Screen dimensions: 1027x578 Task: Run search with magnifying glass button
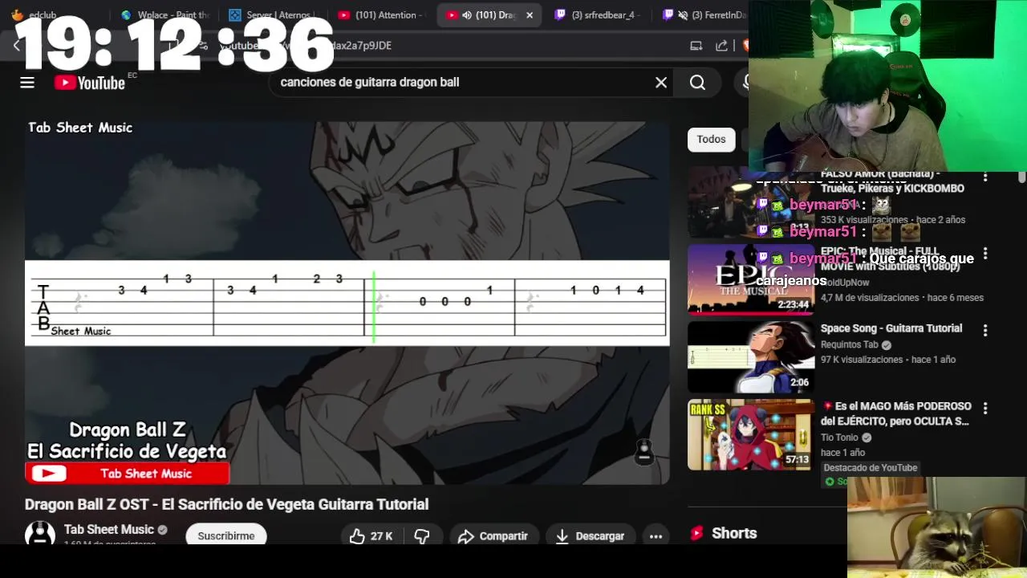click(697, 83)
